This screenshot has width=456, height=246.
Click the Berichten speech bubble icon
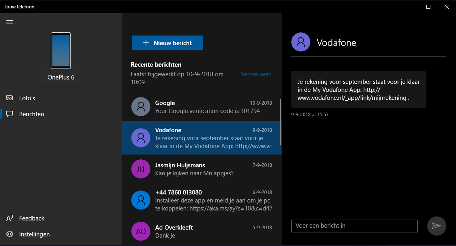click(10, 114)
